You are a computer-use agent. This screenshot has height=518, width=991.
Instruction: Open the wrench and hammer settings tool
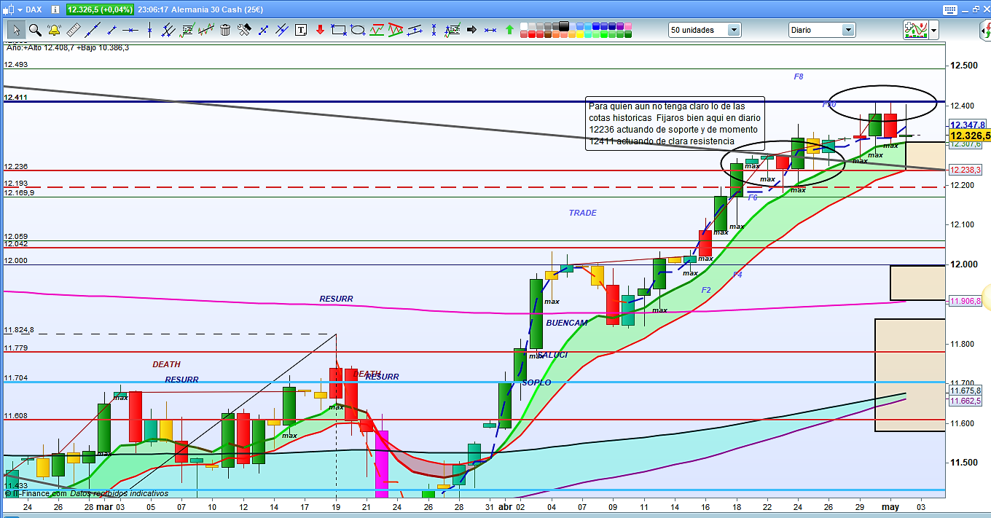point(244,30)
